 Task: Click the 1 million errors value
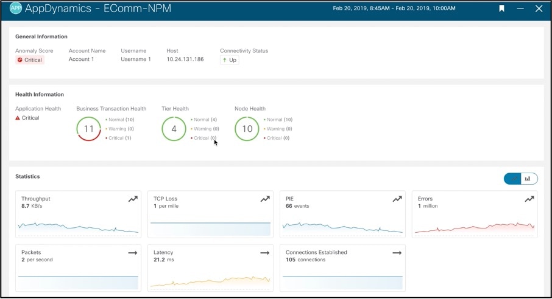coord(428,206)
